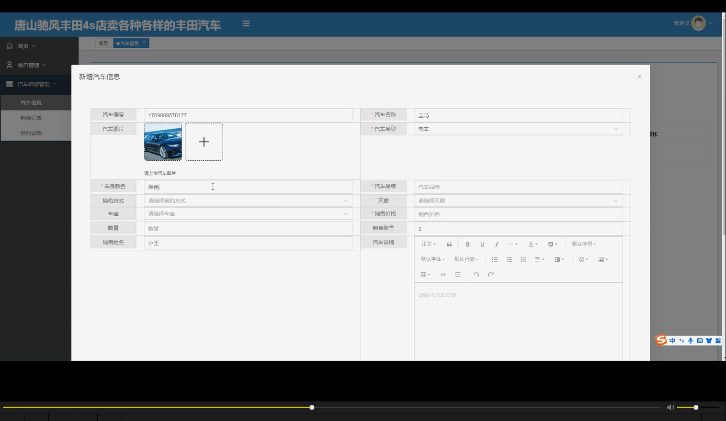
Task: Click the uploaded car photo thumbnail
Action: pyautogui.click(x=163, y=142)
